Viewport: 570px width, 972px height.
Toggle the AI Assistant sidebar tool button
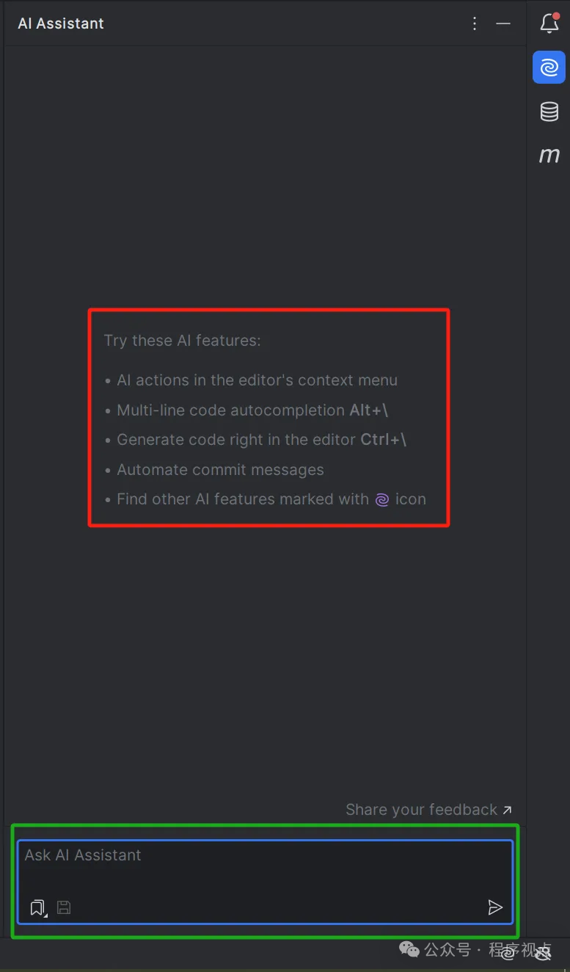(x=549, y=68)
